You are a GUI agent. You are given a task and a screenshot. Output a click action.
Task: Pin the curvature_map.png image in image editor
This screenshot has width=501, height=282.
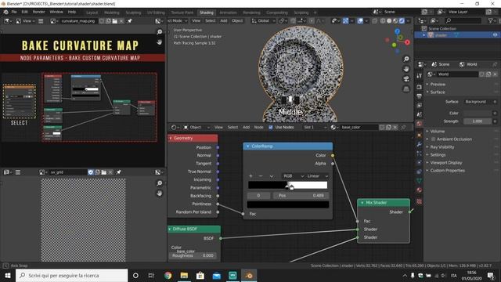pyautogui.click(x=130, y=21)
